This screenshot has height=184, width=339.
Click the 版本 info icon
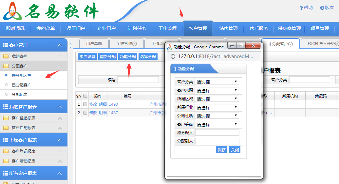click(x=322, y=8)
